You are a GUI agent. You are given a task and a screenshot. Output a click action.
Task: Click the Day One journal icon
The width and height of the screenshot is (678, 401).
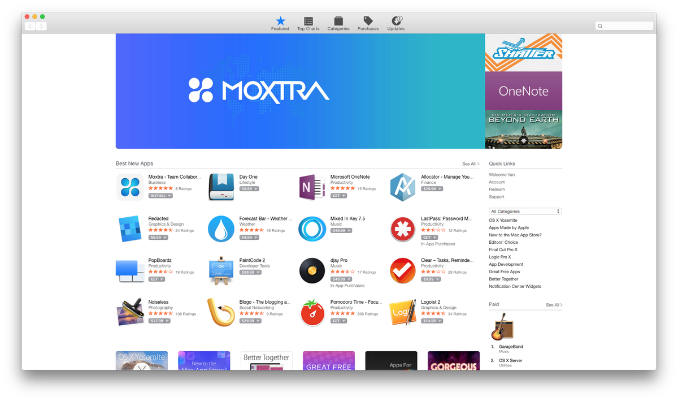pyautogui.click(x=221, y=187)
